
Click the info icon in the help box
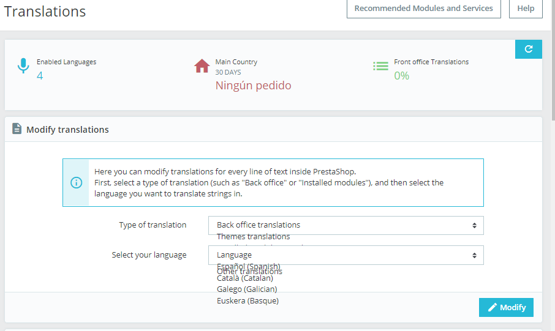pyautogui.click(x=76, y=182)
